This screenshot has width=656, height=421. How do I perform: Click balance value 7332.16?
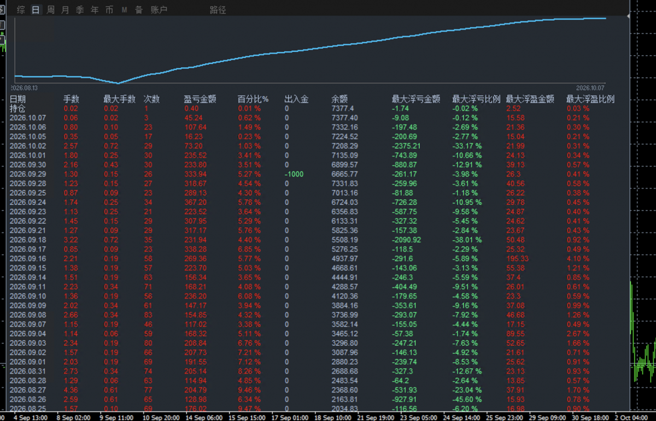345,127
